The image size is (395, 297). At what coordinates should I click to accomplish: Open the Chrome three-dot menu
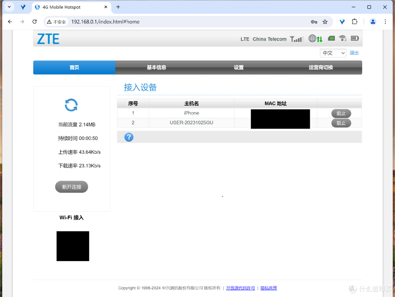pos(385,22)
